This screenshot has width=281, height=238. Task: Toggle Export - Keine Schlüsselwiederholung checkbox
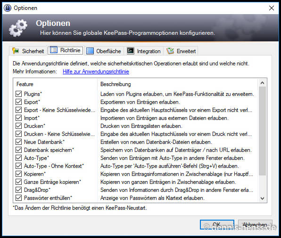pyautogui.click(x=19, y=110)
